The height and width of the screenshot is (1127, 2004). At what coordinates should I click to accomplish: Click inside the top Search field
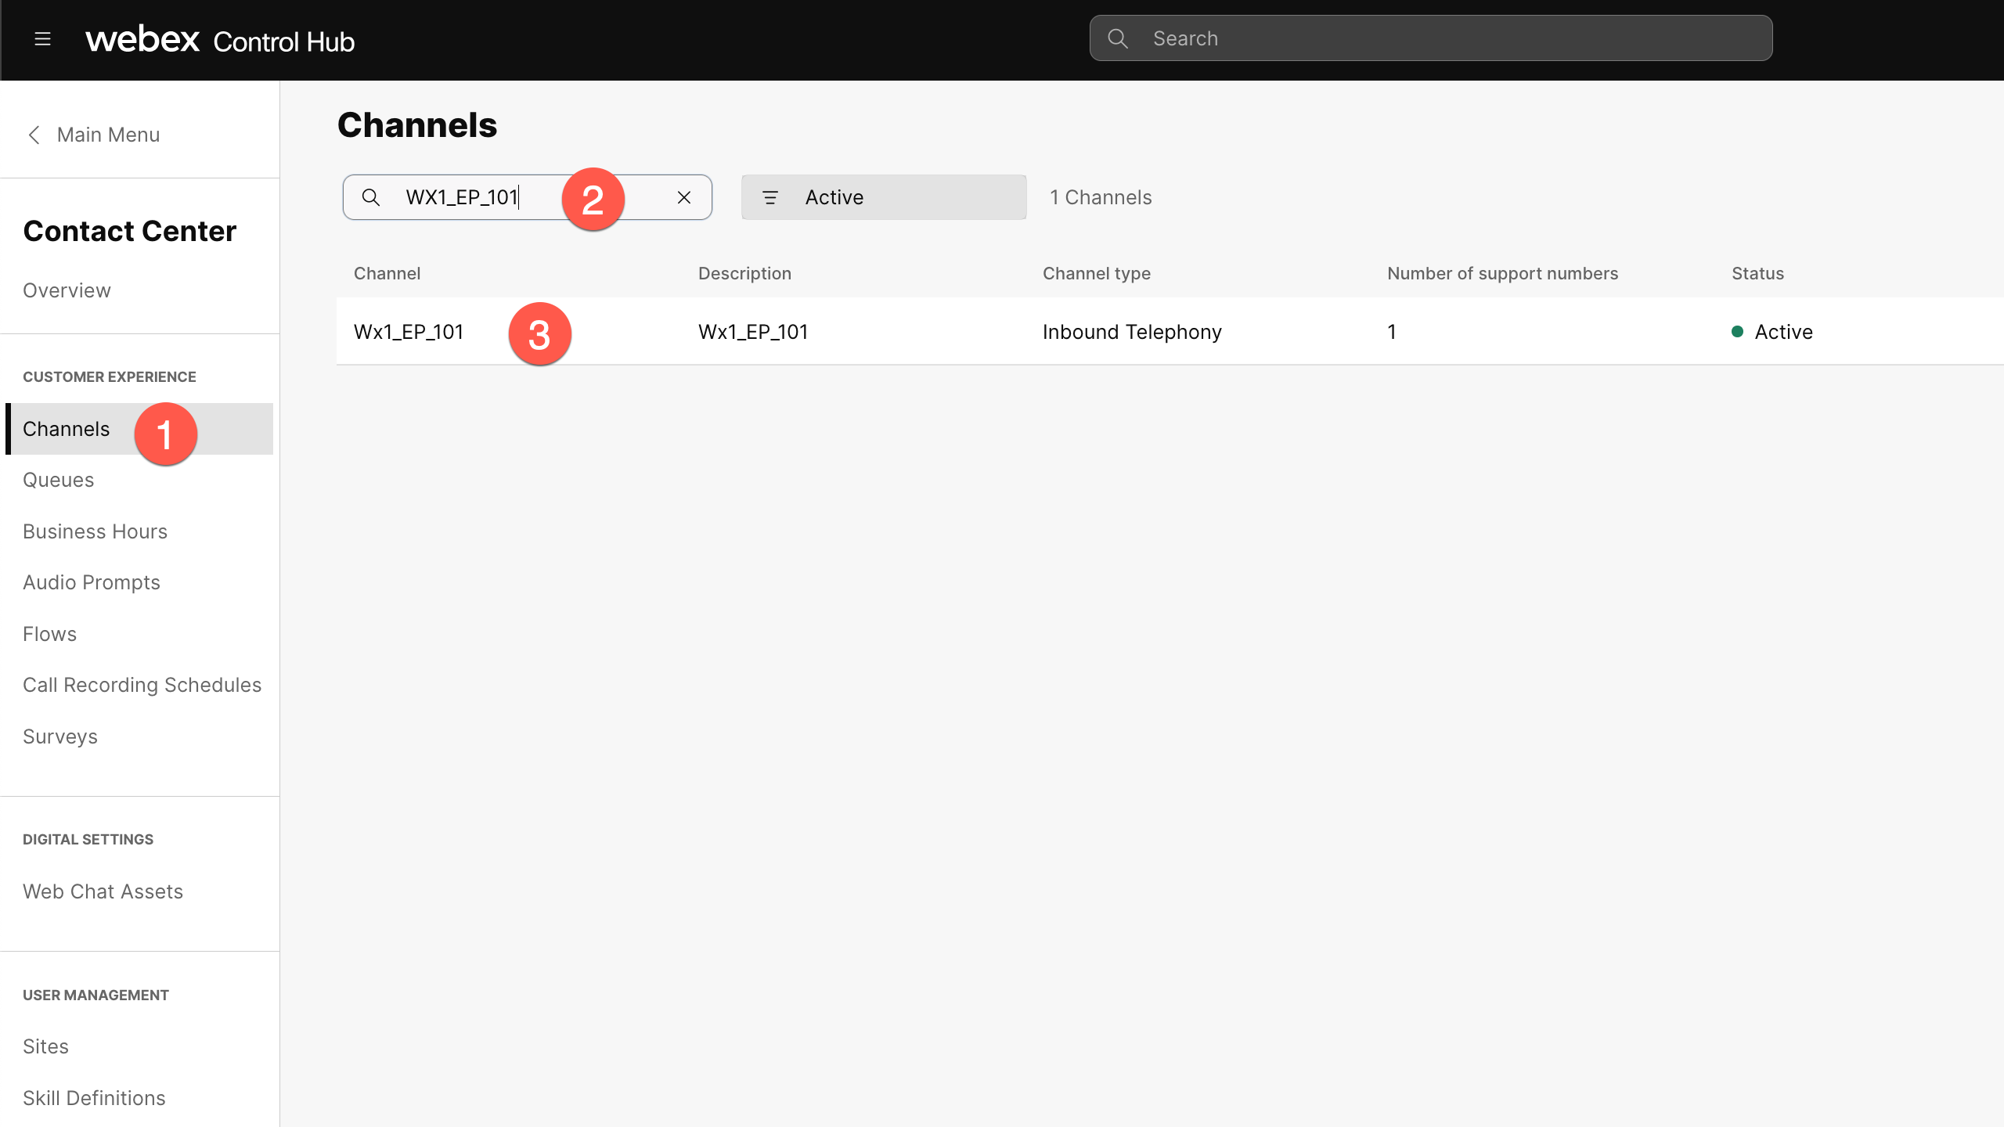[x=1331, y=38]
